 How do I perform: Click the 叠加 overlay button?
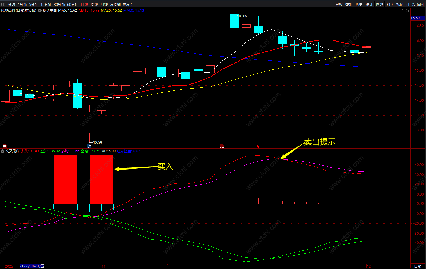[349, 4]
